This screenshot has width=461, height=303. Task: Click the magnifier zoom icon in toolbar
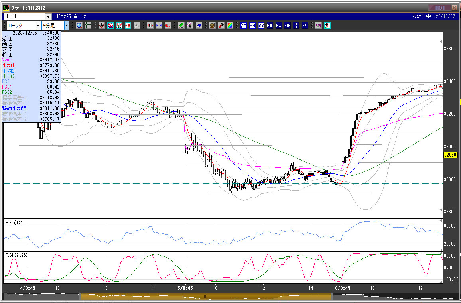79,26
